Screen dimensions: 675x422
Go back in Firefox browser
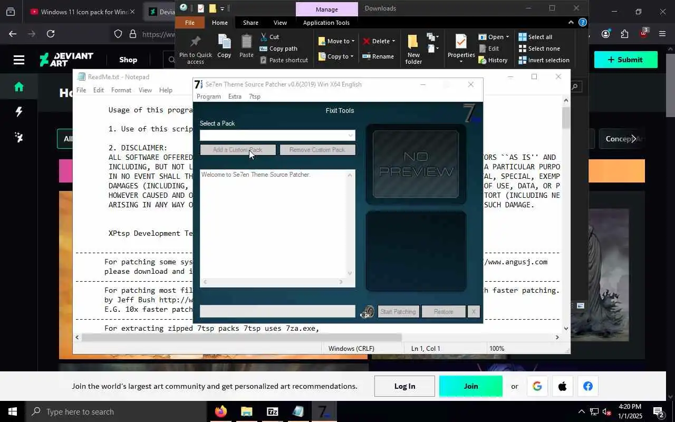[13, 34]
